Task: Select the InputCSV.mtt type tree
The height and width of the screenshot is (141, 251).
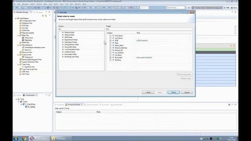Action: coord(29,67)
